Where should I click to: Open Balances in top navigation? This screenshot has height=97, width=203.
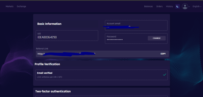click(148, 6)
